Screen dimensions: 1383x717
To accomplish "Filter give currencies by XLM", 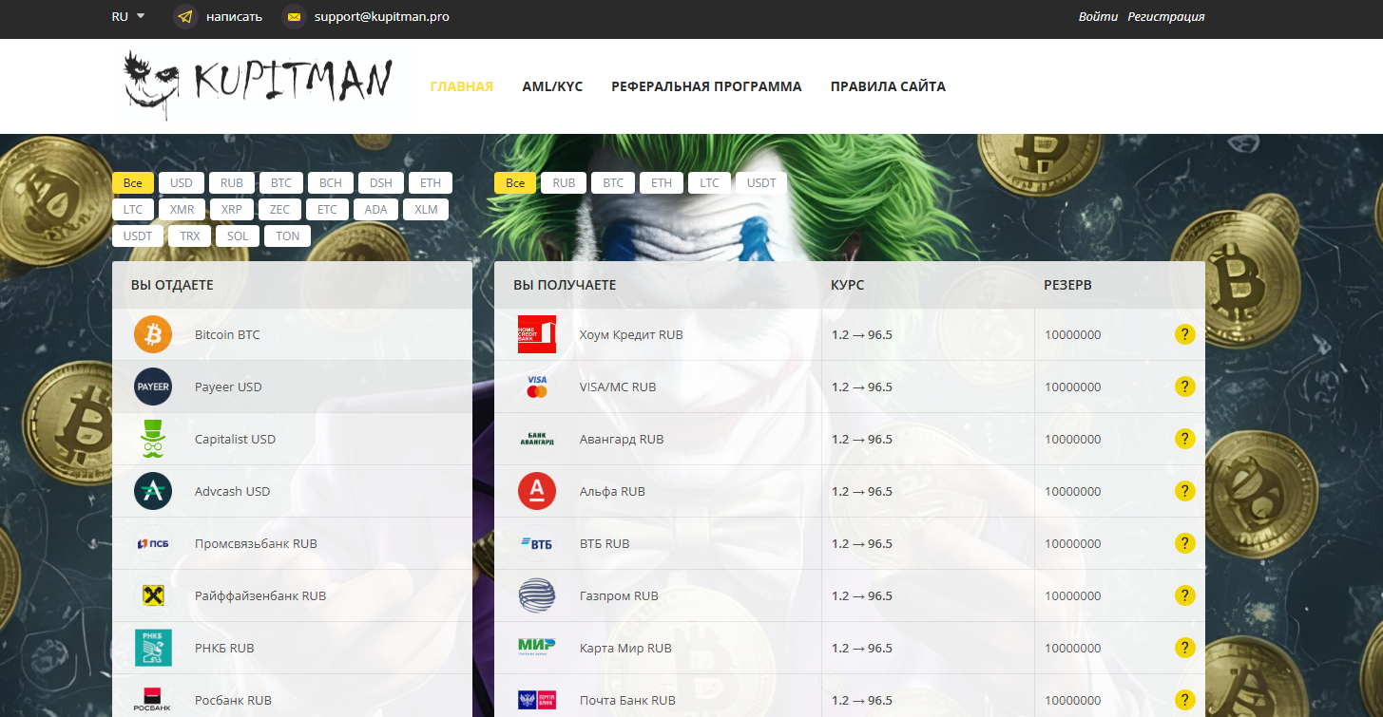I will (x=426, y=209).
